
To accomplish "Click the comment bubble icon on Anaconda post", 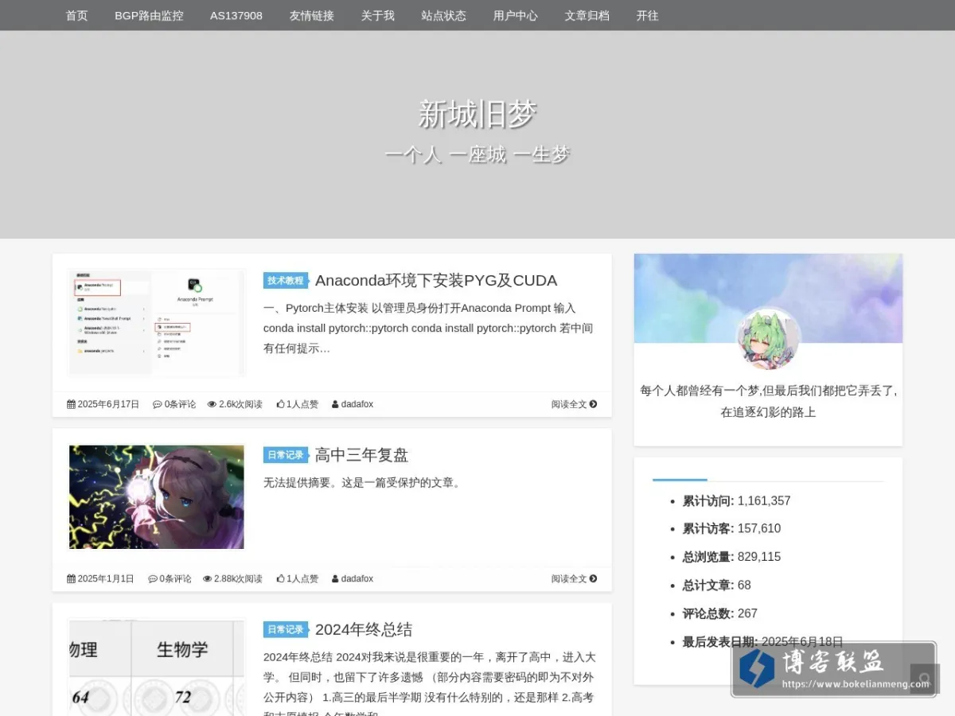I will [157, 404].
